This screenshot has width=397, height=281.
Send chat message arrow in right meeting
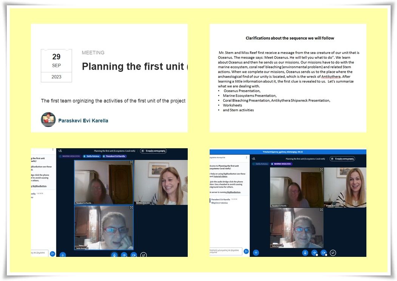[246, 251]
